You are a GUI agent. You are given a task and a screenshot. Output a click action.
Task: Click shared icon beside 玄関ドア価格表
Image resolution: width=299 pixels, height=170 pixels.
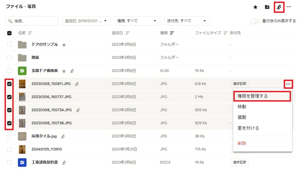coord(72,71)
